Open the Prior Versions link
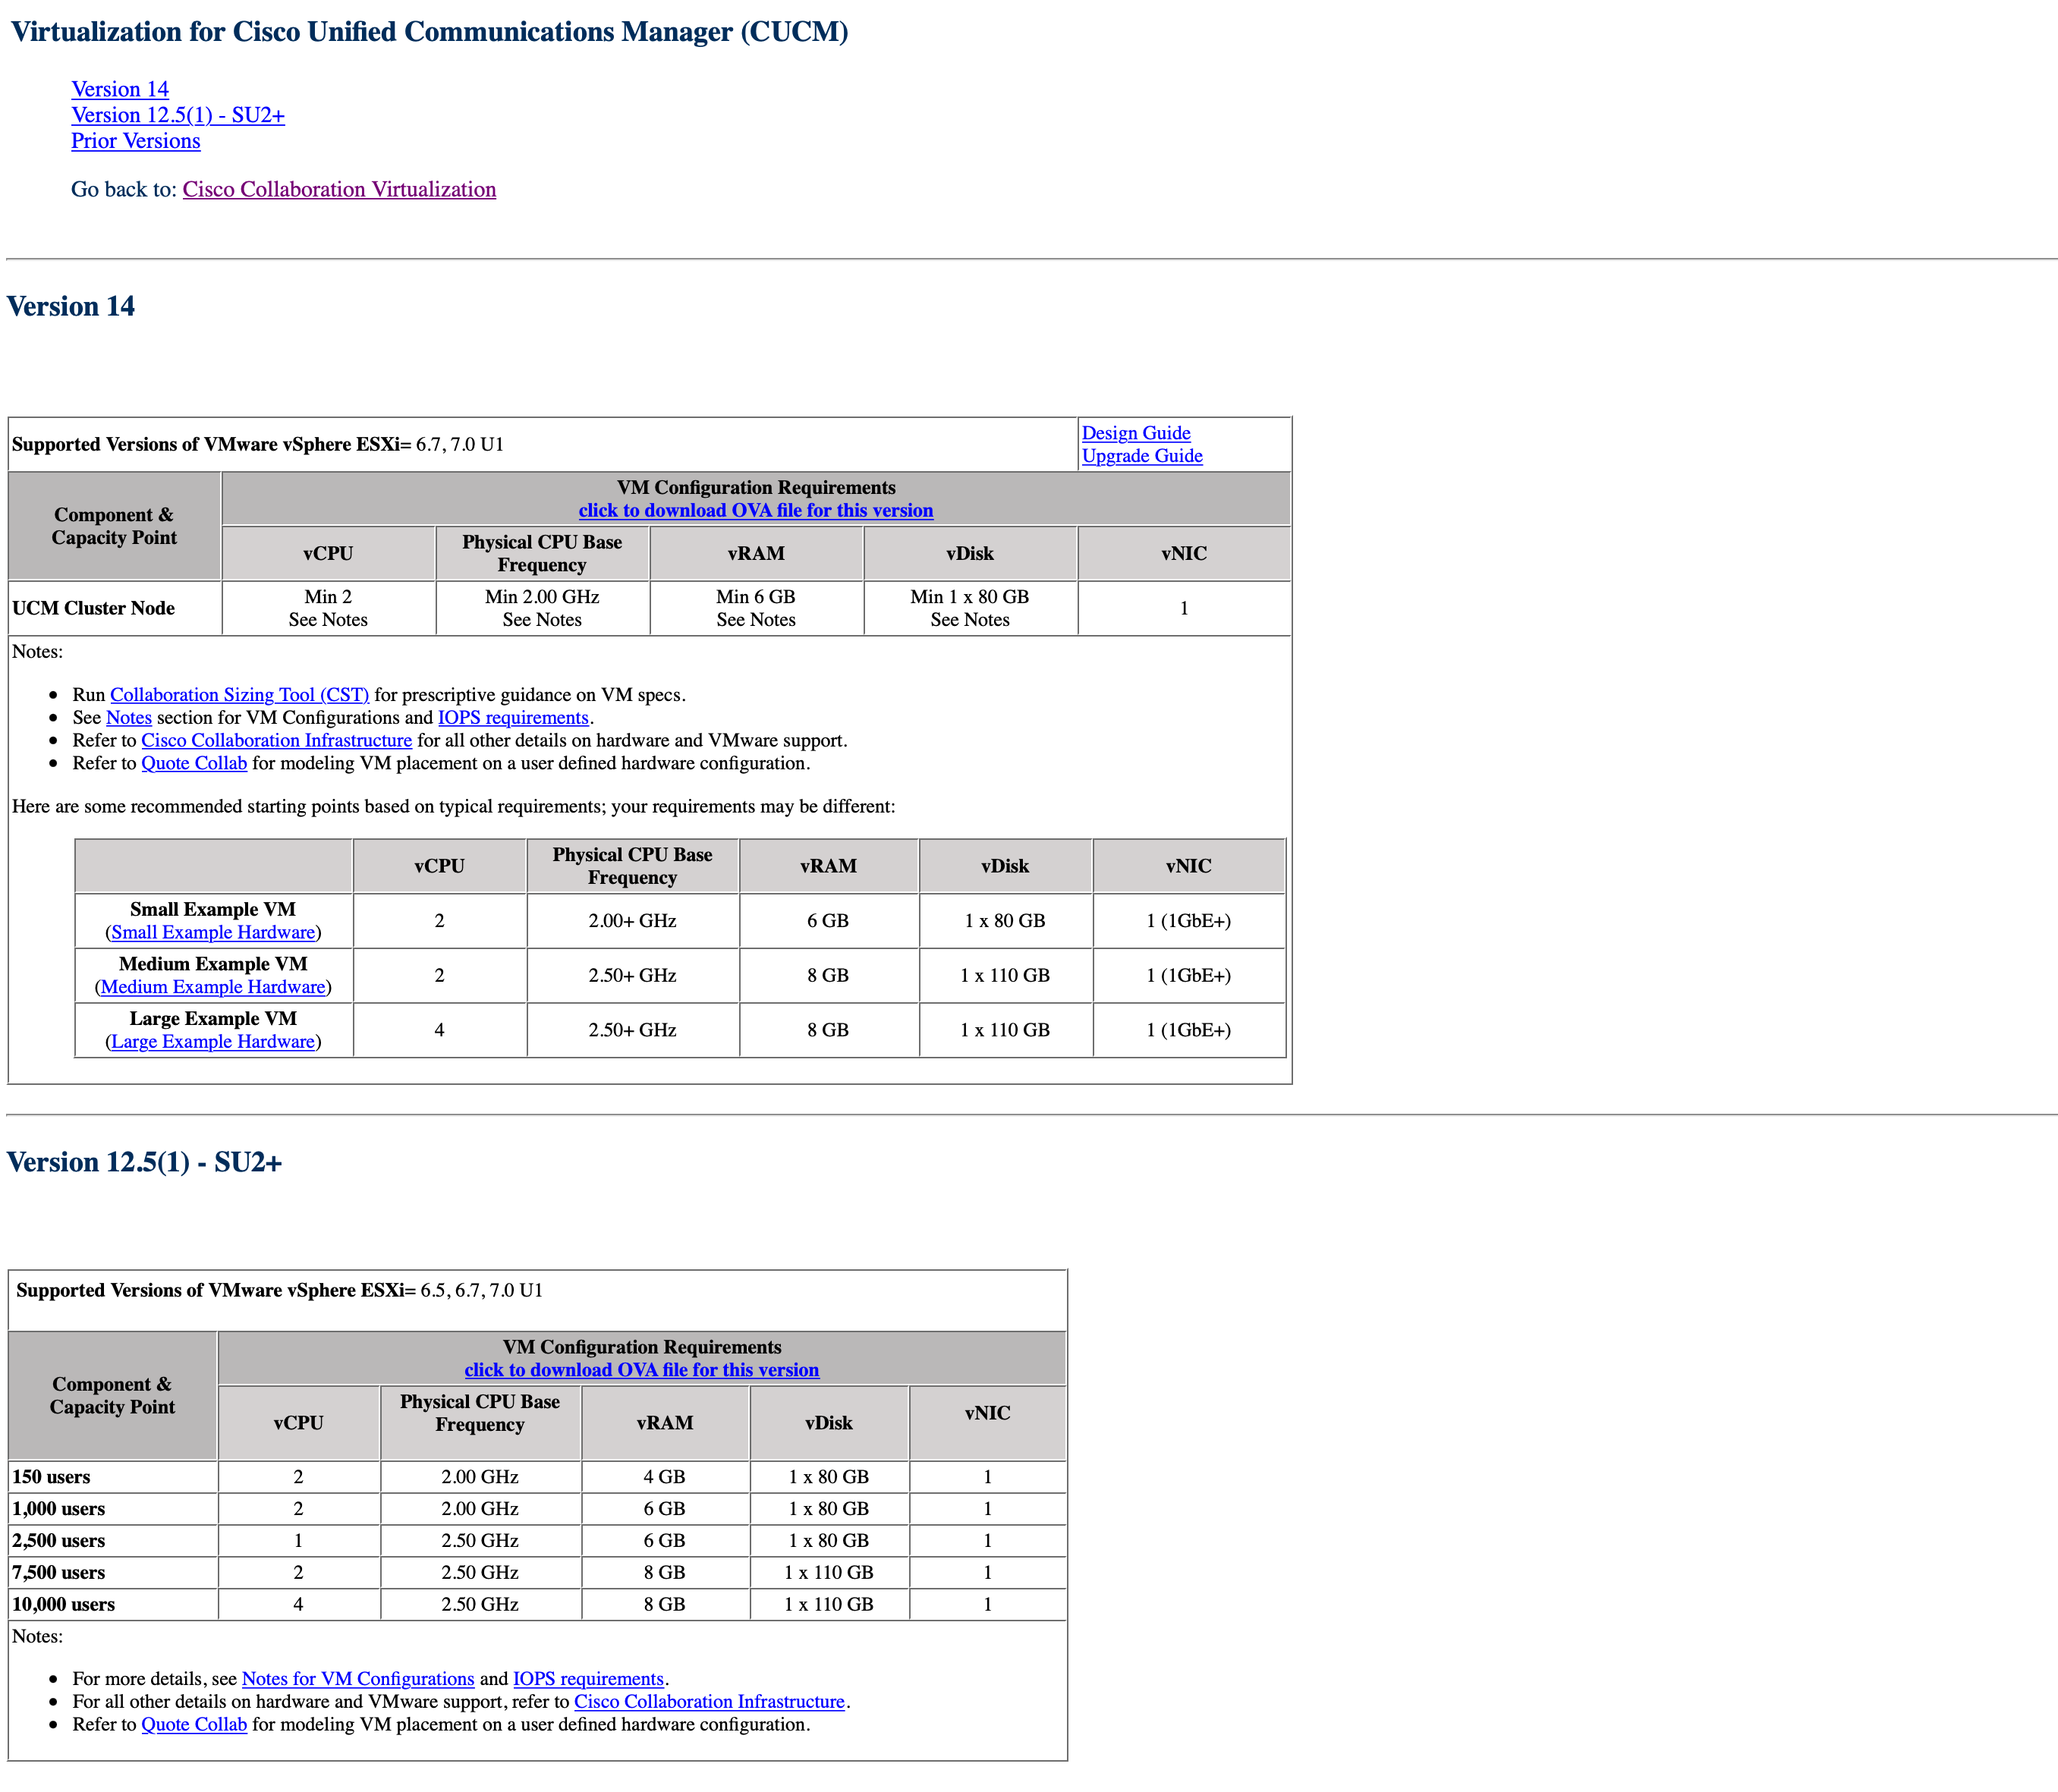The image size is (2058, 1792). pos(136,141)
